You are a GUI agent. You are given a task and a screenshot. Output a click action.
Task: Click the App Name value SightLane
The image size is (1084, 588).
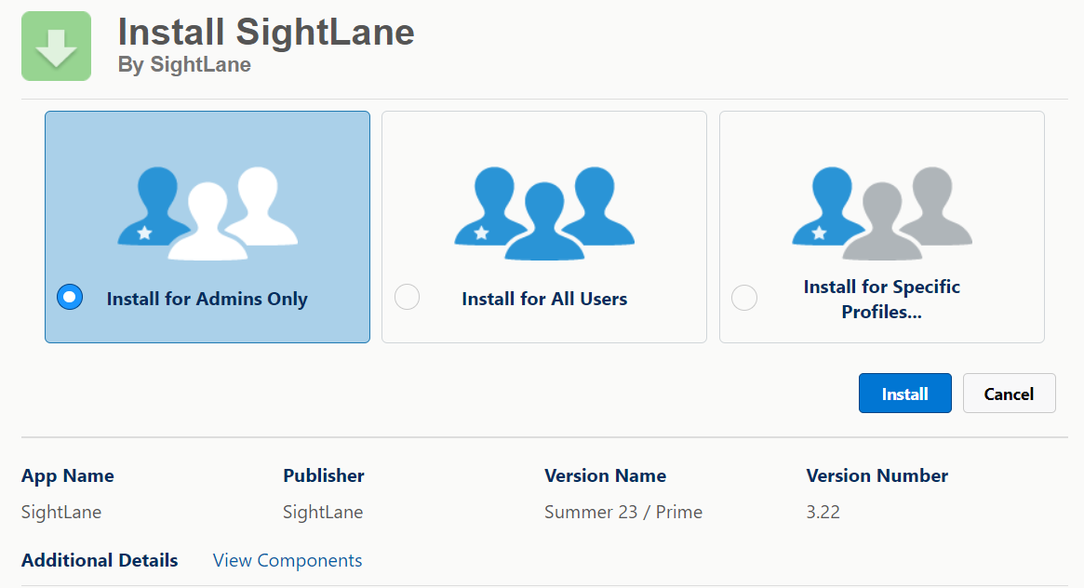pyautogui.click(x=61, y=512)
